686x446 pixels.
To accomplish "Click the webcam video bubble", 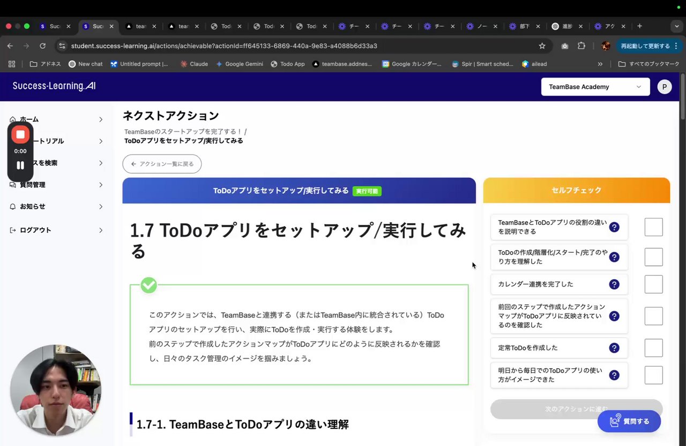I will 56,390.
